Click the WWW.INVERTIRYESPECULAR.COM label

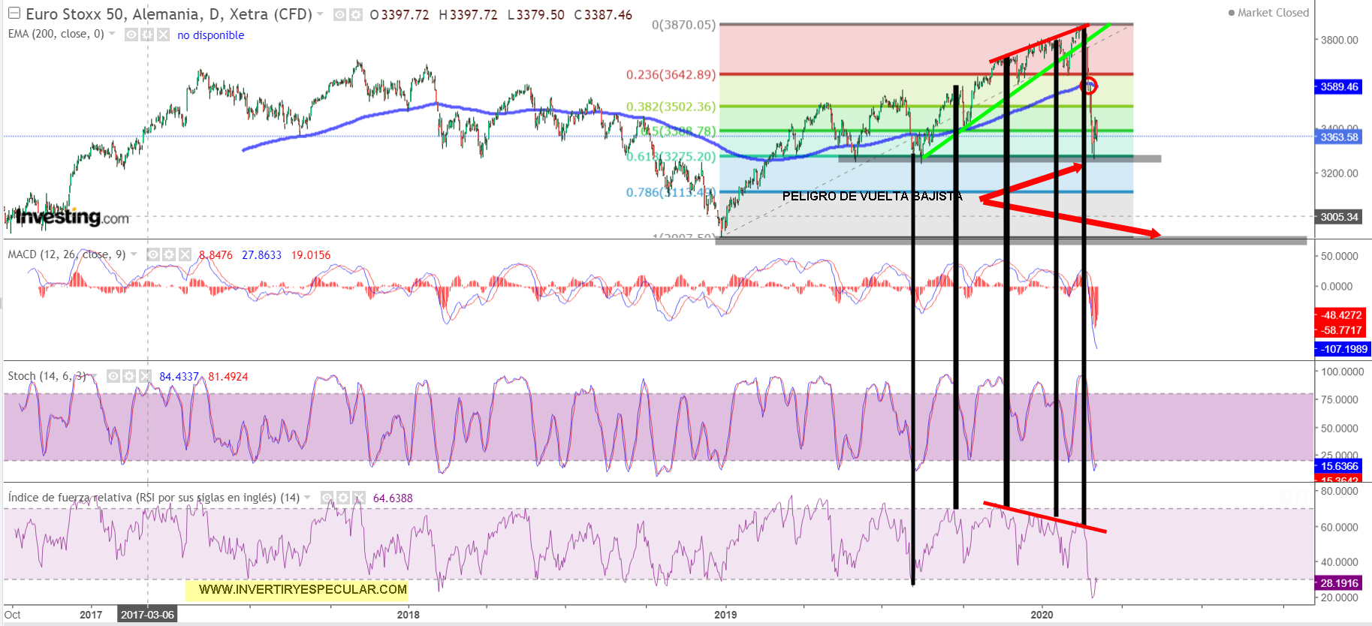(303, 589)
